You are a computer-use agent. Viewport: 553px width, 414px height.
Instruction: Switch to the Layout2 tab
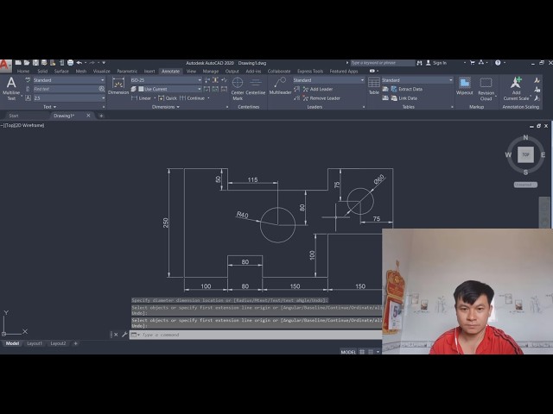tap(58, 343)
